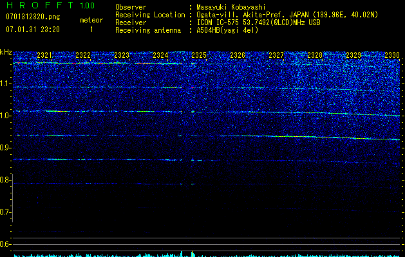Image resolution: width=405 pixels, height=257 pixels.
Task: Click the Observer name Masayuki Kobayashi
Action: tap(231, 7)
